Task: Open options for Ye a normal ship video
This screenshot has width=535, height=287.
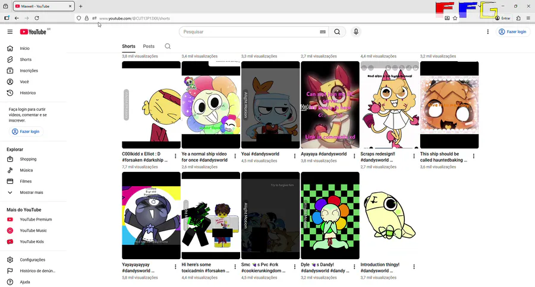Action: (235, 156)
